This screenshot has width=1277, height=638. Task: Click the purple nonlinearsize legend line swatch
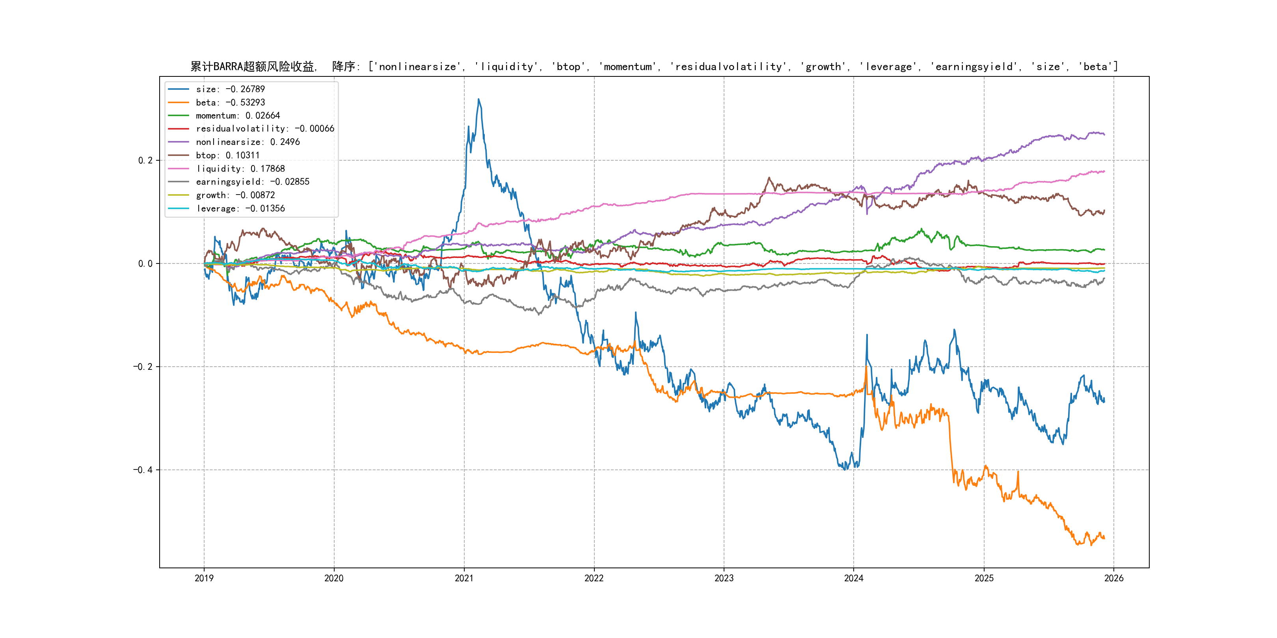(x=179, y=142)
